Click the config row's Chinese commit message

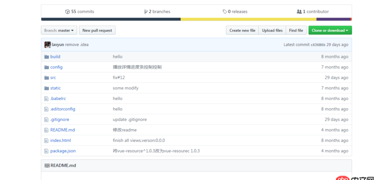(x=137, y=67)
